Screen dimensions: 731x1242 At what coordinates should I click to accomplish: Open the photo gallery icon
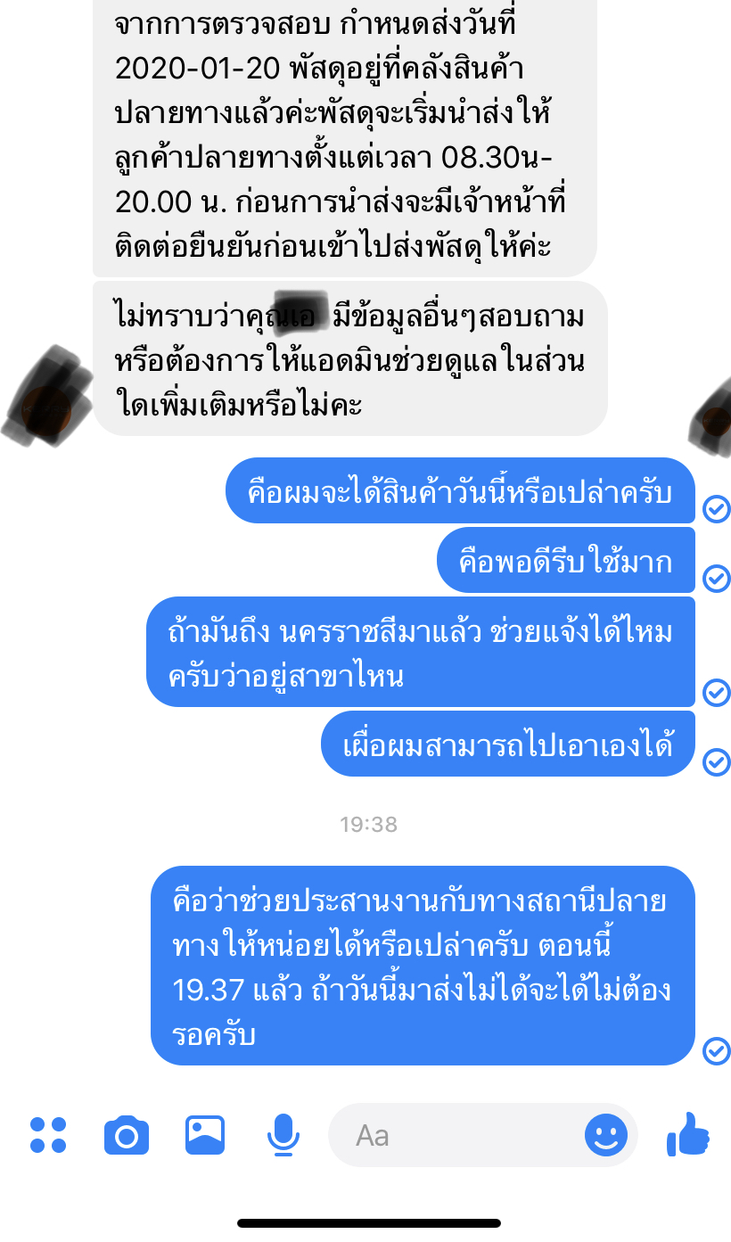point(205,1135)
